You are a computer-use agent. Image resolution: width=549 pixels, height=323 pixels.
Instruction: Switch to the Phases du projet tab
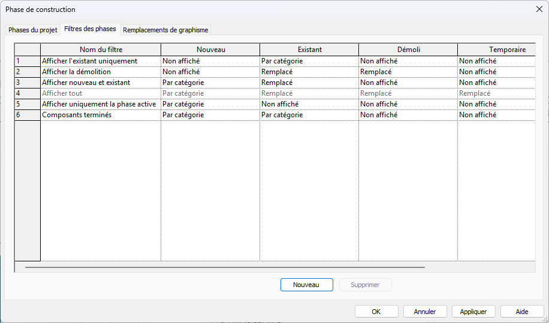coord(33,30)
